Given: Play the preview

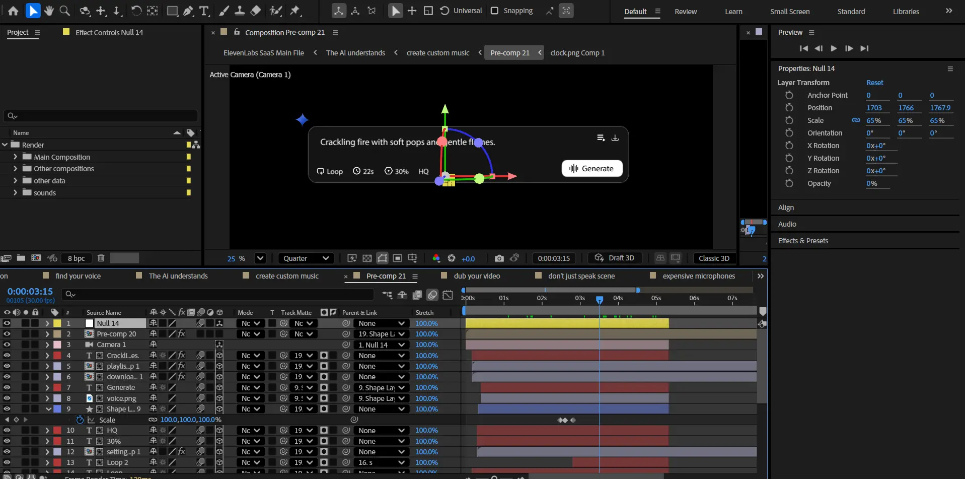Looking at the screenshot, I should [x=834, y=48].
